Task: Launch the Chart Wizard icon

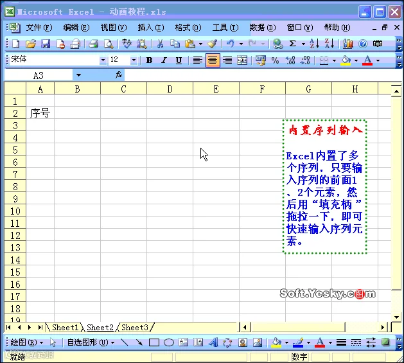Action: coord(348,44)
